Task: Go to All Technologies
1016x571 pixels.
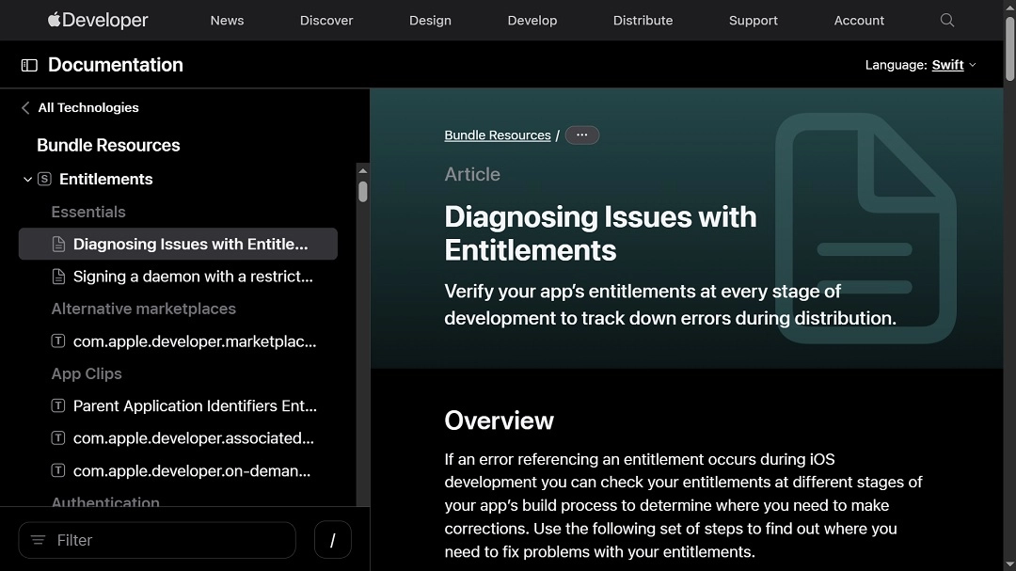Action: tap(88, 107)
